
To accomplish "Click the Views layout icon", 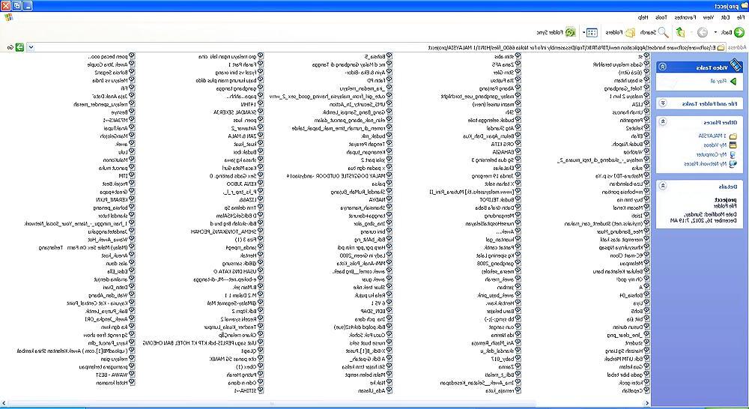I will [x=592, y=32].
